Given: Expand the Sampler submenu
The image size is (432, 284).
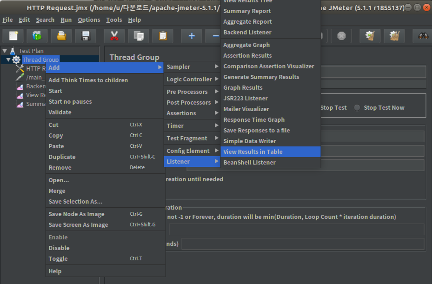Looking at the screenshot, I should coord(192,66).
